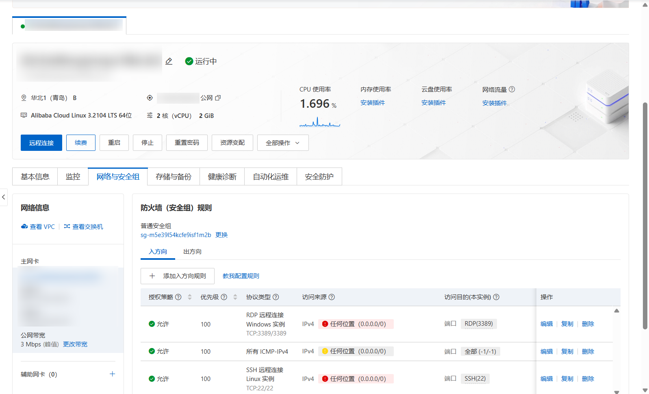The image size is (649, 394).
Task: Click help icon beside 授权策略 column
Action: (x=178, y=297)
